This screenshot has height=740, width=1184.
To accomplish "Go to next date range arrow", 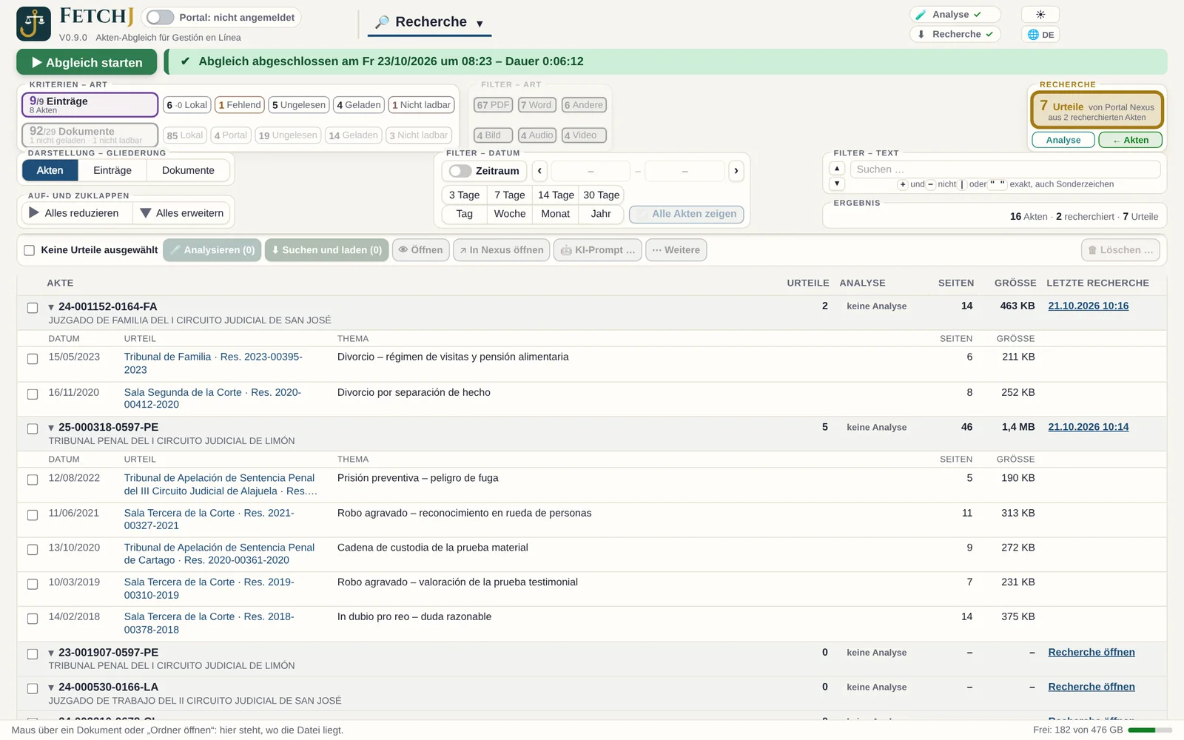I will click(x=736, y=171).
